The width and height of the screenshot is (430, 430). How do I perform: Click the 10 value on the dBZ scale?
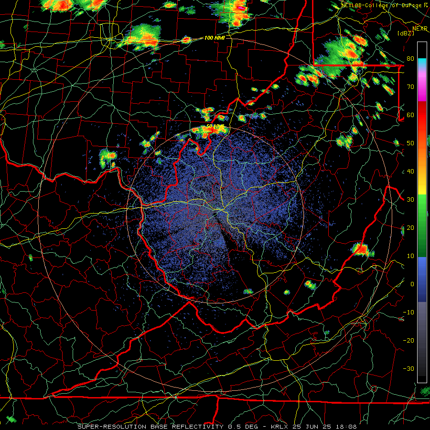point(410,256)
